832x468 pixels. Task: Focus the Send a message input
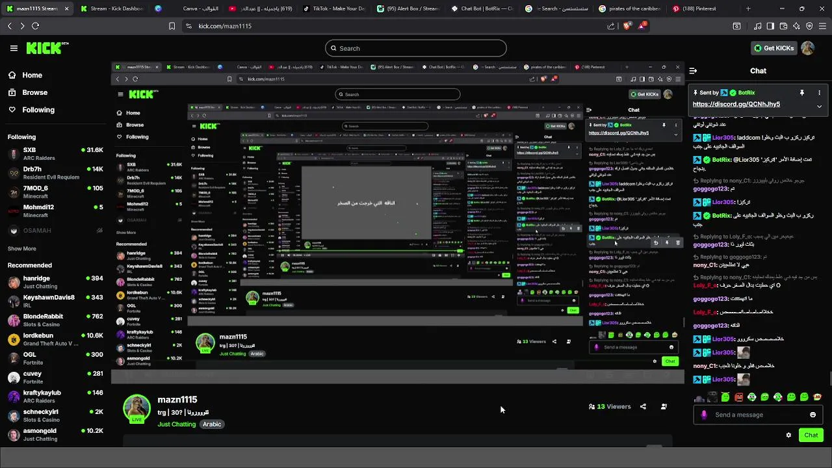[x=757, y=415]
